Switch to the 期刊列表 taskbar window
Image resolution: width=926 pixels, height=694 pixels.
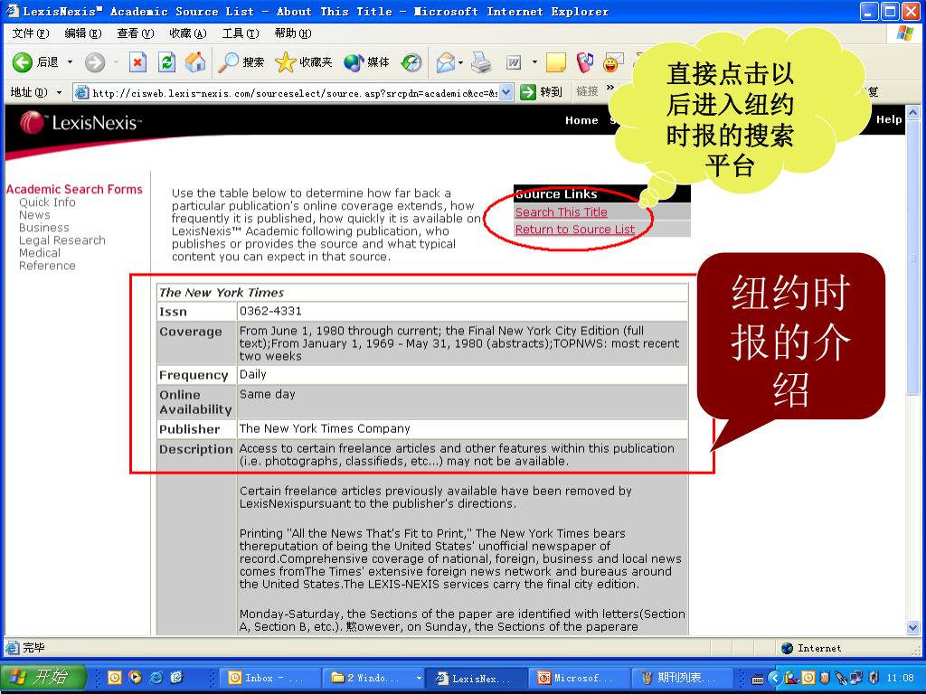click(682, 678)
